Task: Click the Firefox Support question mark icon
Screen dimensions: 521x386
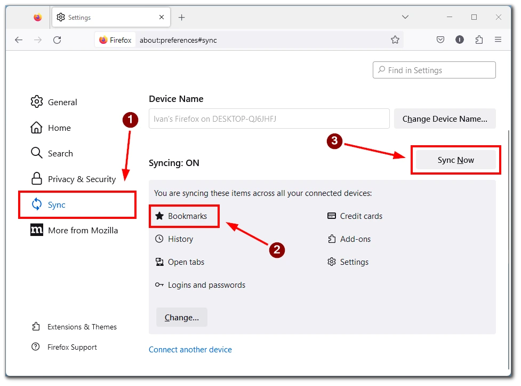Action: (x=36, y=346)
